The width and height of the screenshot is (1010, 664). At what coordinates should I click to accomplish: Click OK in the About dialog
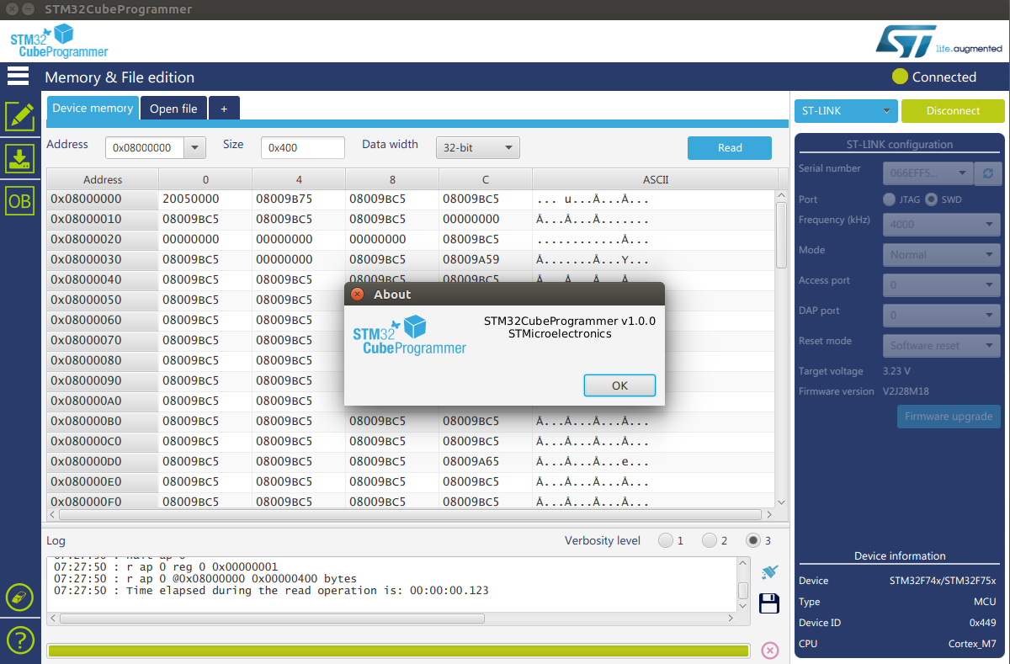point(619,385)
